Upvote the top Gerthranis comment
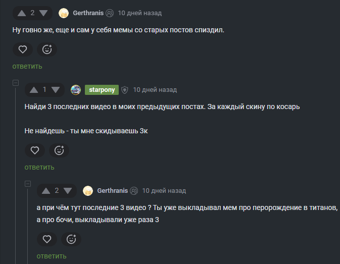 (22, 13)
